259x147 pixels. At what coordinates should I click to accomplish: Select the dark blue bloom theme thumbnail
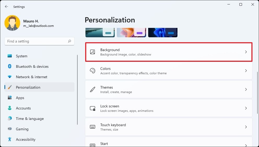[x=163, y=33]
